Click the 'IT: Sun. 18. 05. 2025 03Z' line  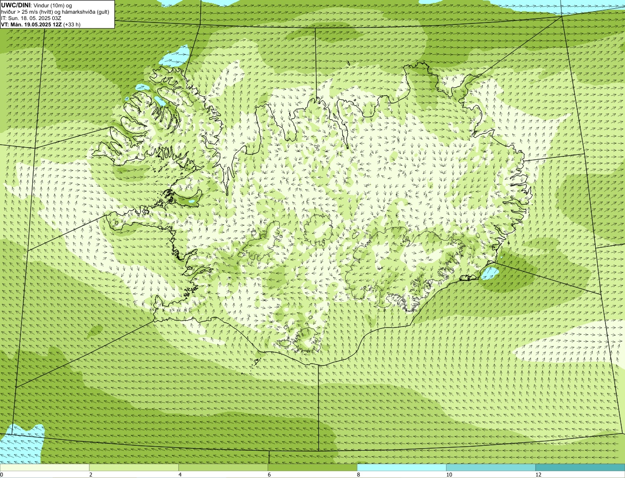31,18
